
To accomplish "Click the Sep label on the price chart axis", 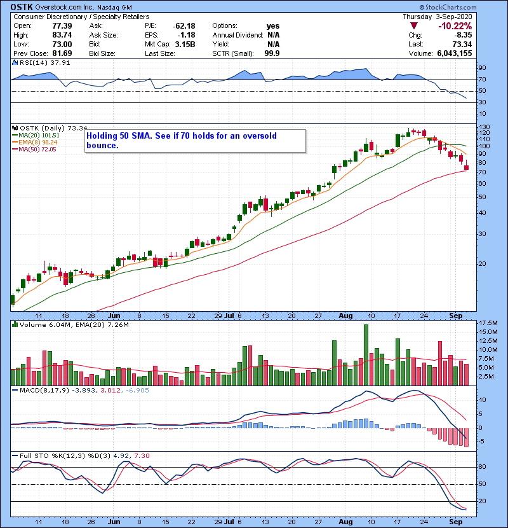I will click(x=456, y=316).
